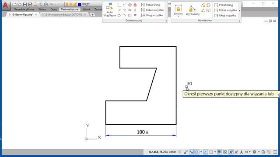
Task: Toggle dynamic input in status bar
Action: 191,152
